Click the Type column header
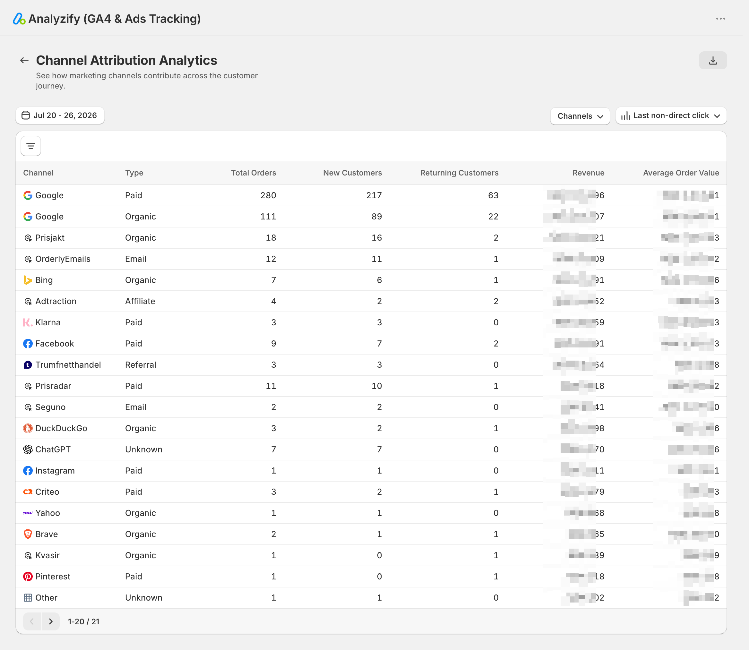The width and height of the screenshot is (749, 650). click(x=134, y=173)
